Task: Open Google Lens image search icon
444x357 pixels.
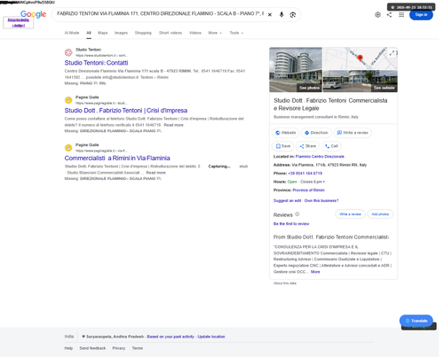Action: tap(293, 15)
